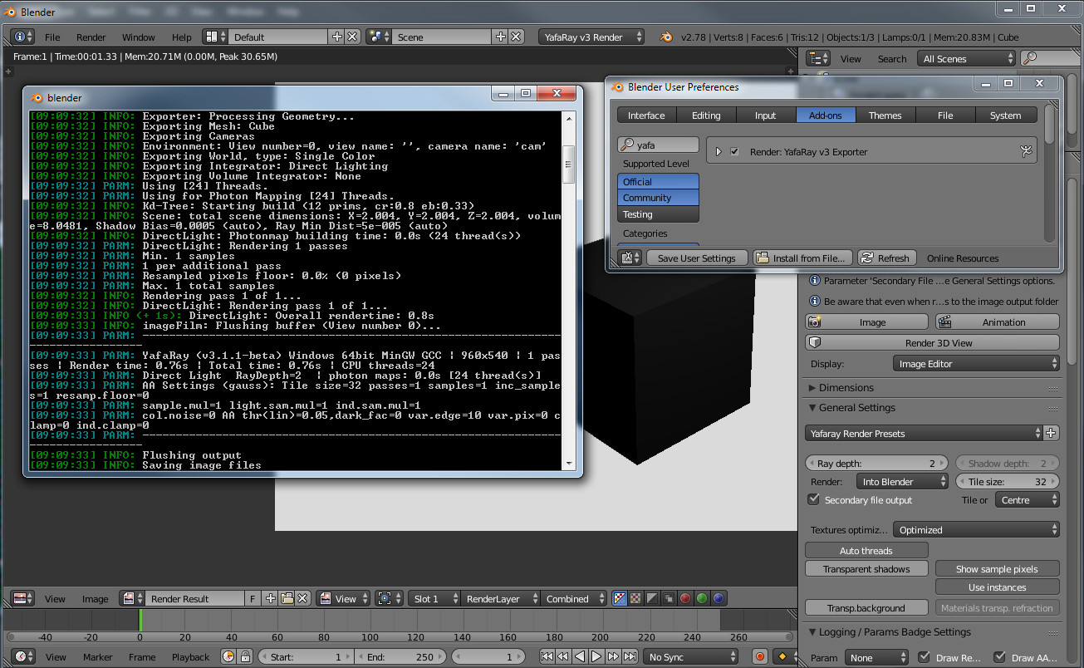Switch to System tab in User Preferences
This screenshot has height=668, width=1084.
coord(1006,115)
